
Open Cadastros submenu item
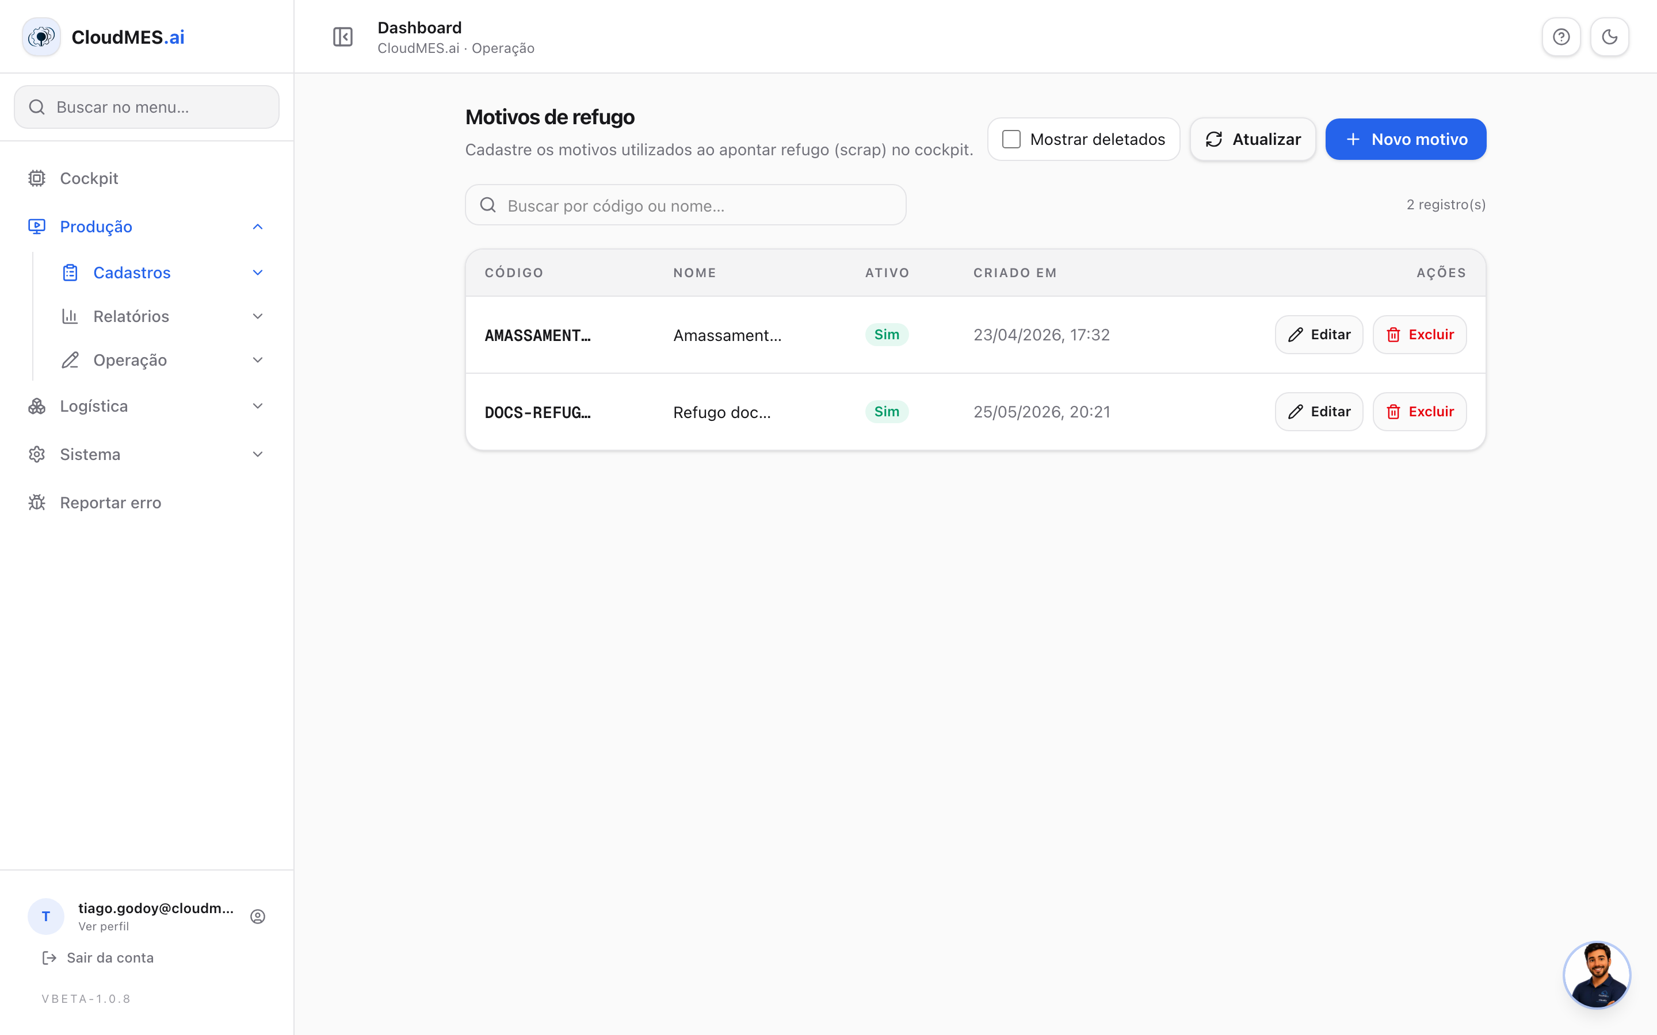[163, 273]
